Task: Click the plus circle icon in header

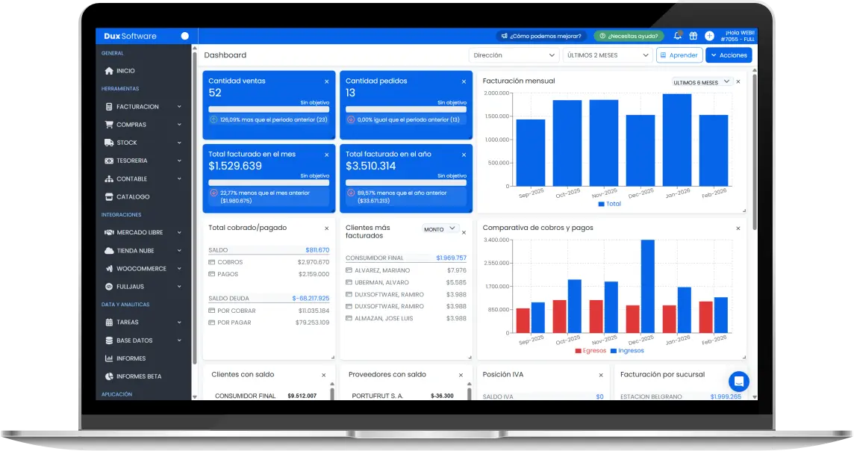Action: [709, 36]
